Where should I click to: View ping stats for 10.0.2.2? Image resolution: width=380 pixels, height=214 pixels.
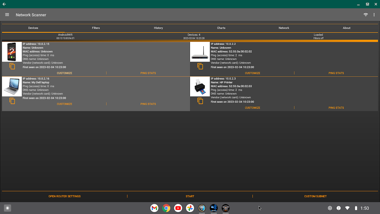[x=336, y=73]
